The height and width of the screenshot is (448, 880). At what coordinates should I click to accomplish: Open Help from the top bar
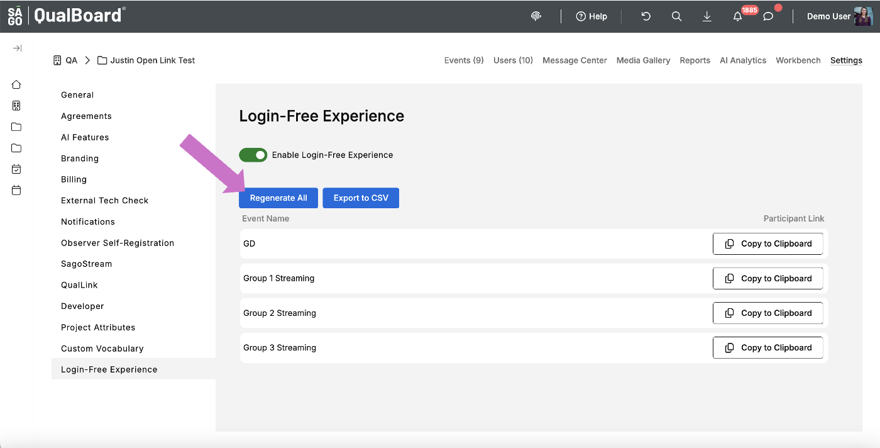tap(591, 16)
